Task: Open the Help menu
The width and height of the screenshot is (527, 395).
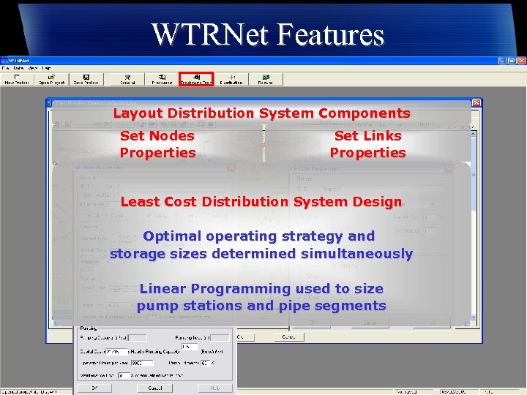Action: [x=46, y=68]
